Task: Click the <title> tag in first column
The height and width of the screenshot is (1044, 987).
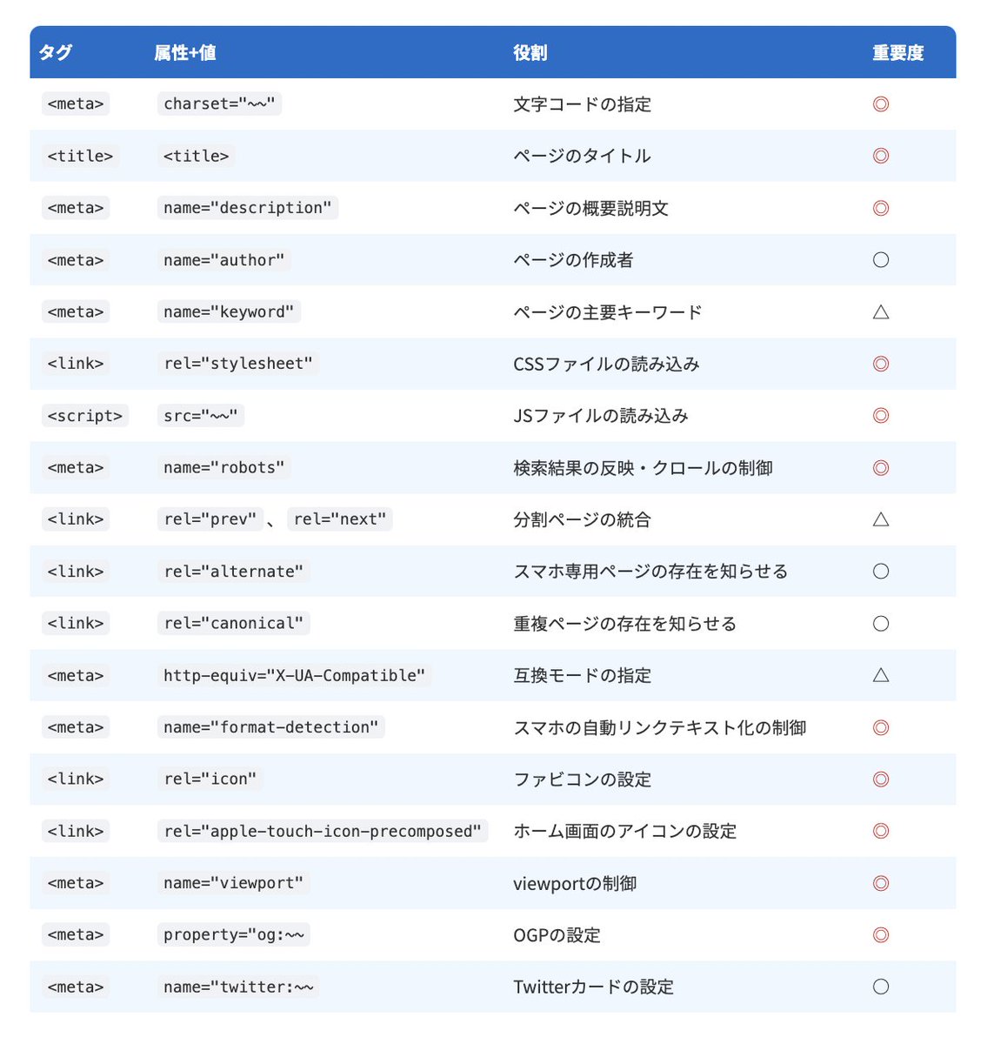Action: (80, 156)
